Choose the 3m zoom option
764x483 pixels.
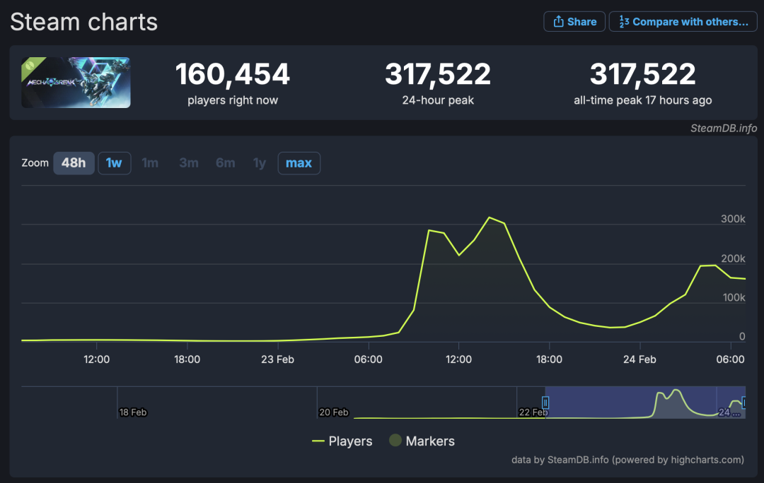189,163
